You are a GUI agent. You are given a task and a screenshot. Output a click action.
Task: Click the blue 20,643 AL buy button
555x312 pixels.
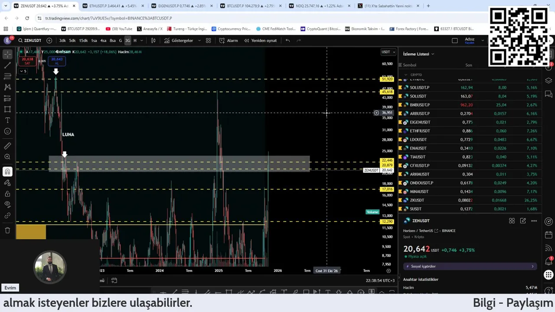[56, 61]
